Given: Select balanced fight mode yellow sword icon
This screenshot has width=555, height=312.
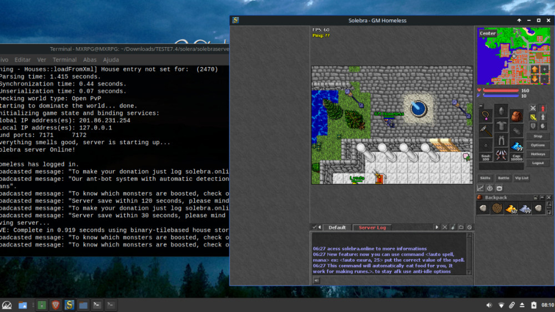Looking at the screenshot, I should pyautogui.click(x=533, y=117).
